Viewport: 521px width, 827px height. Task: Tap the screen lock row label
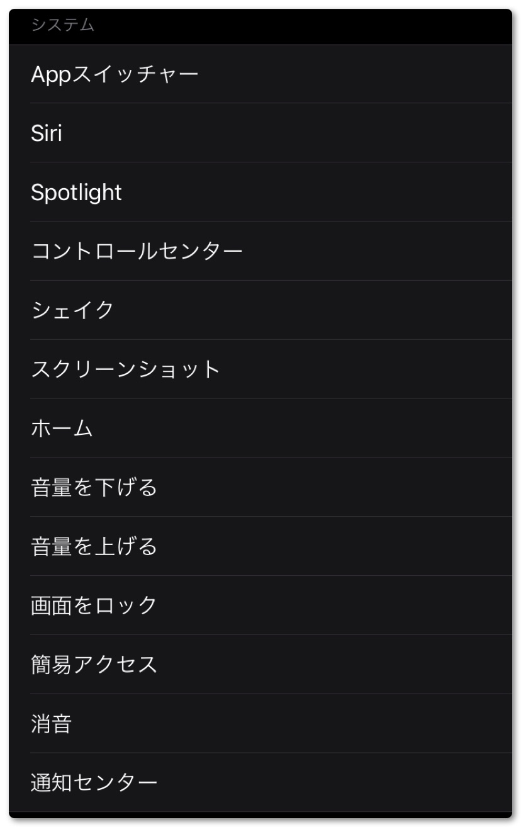[x=94, y=606]
